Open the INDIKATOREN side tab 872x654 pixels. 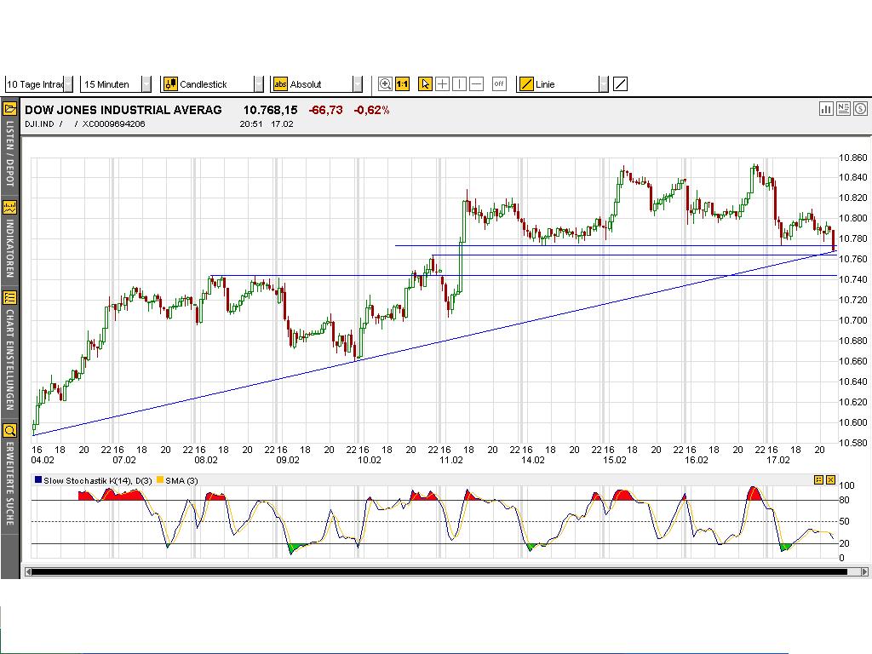tap(10, 249)
